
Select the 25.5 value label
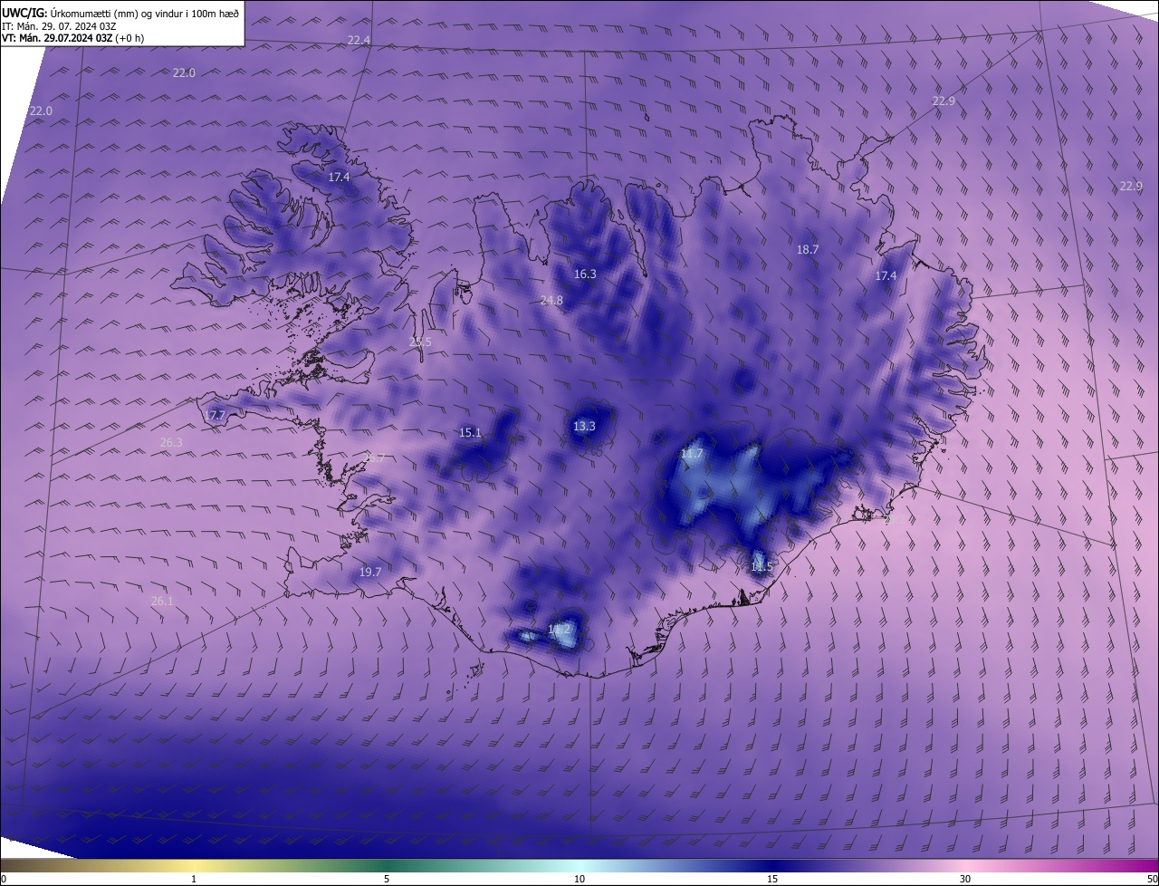click(x=420, y=342)
